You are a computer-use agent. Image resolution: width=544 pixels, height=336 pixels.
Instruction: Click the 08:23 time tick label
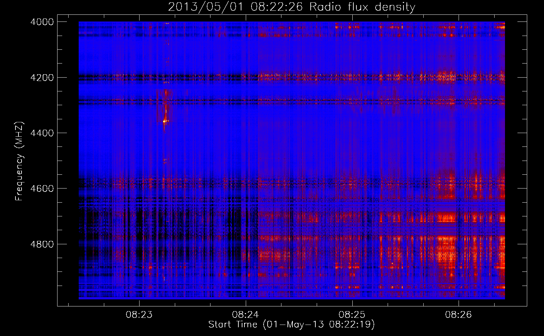pyautogui.click(x=139, y=314)
